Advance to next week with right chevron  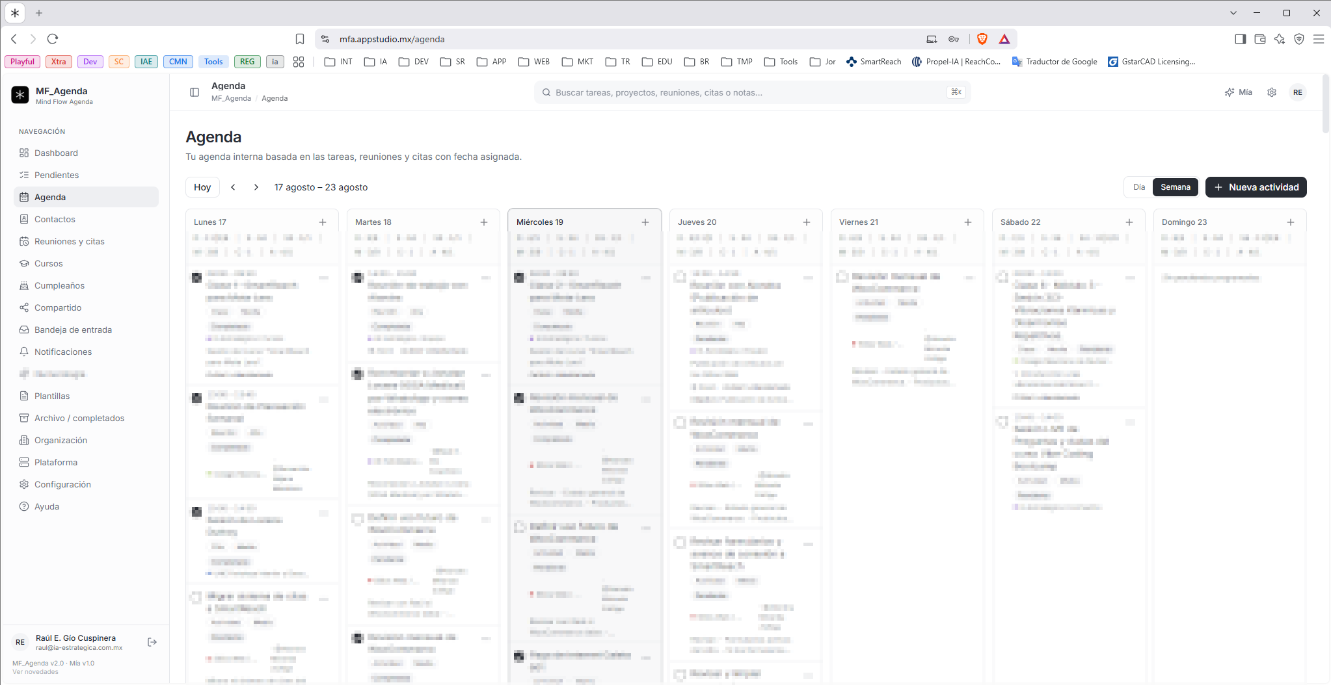pos(256,187)
